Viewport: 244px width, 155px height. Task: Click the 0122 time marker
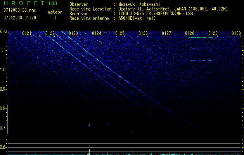tap(50, 33)
